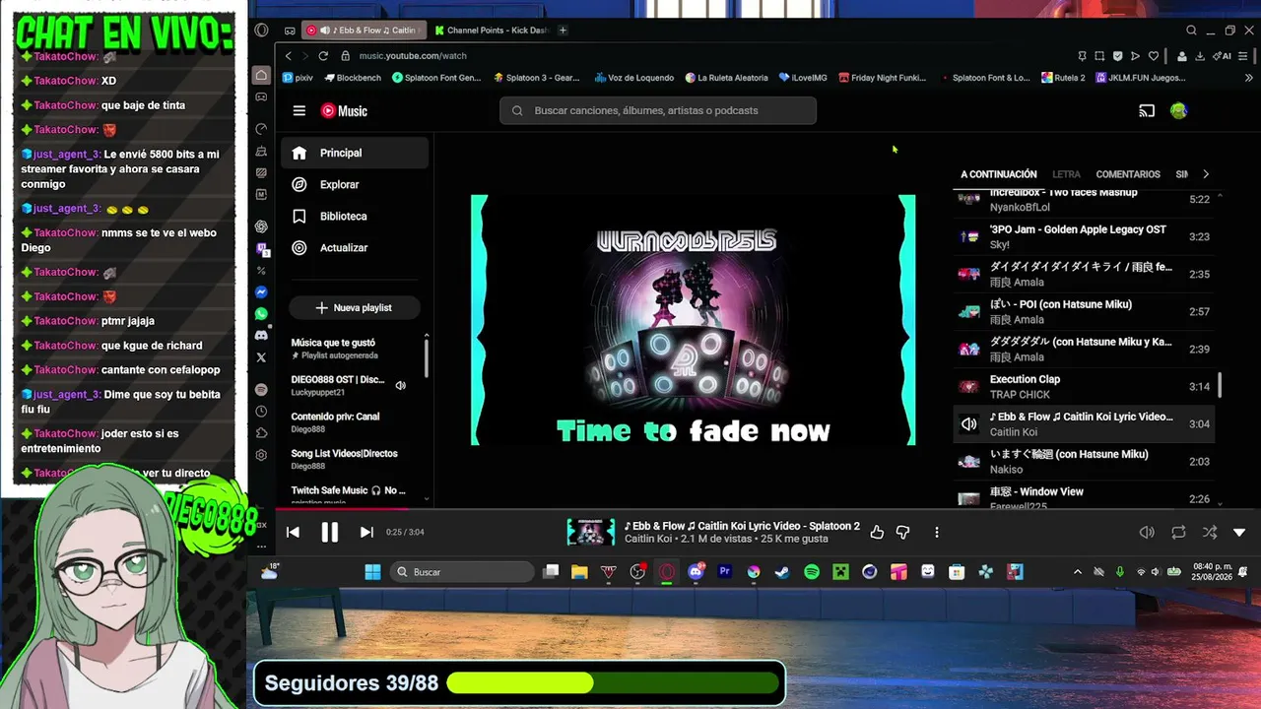The height and width of the screenshot is (709, 1261).
Task: Play ぽい - POI (con Hatsune Miku)
Action: coord(1084,311)
